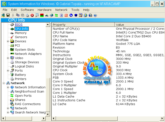The image size is (165, 122).
Task: Open the Battery node in the tree
Action: point(20,75)
